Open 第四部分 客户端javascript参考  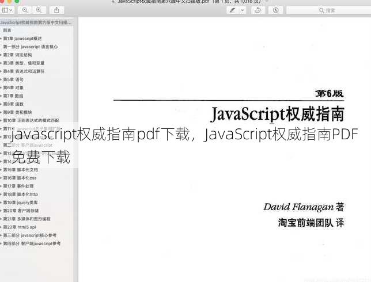32,243
